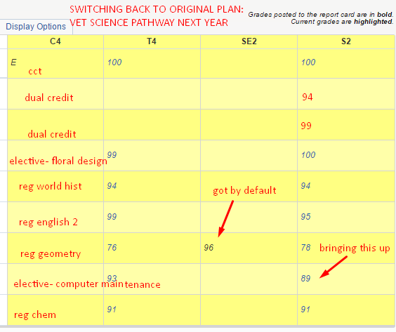Open the T4 94 grade in the reg world hist row

(112, 186)
